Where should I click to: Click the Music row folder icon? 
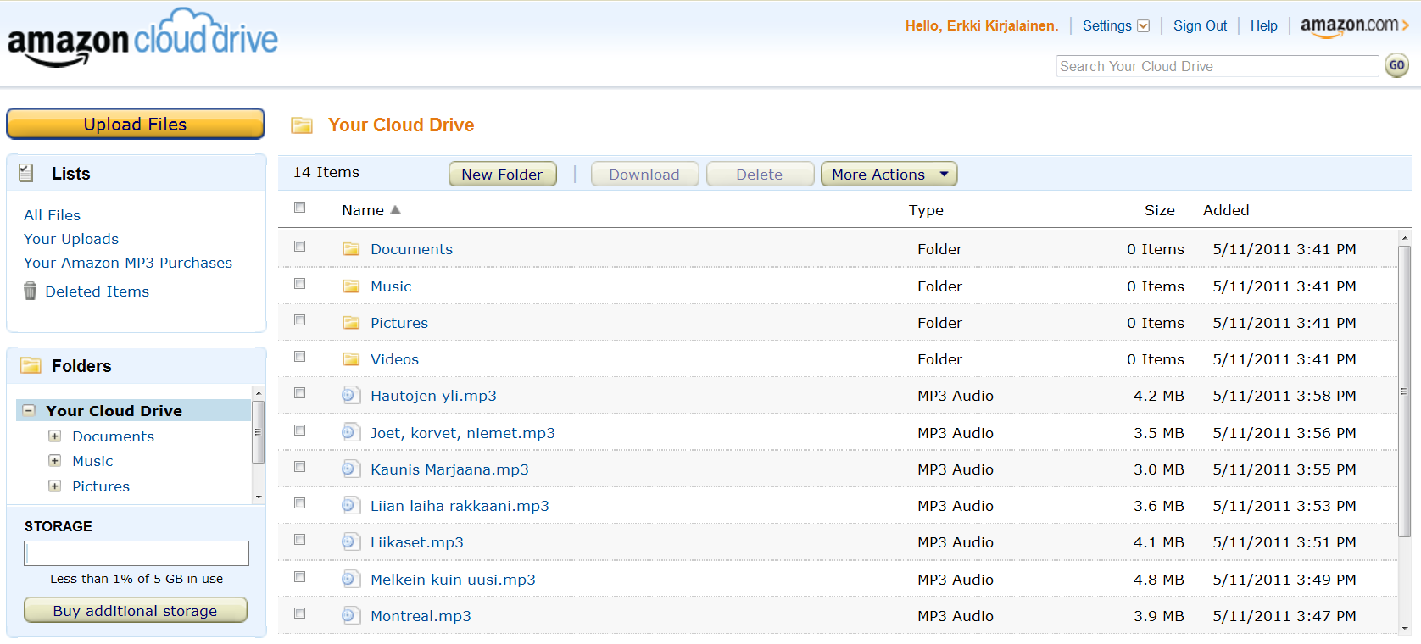point(351,286)
